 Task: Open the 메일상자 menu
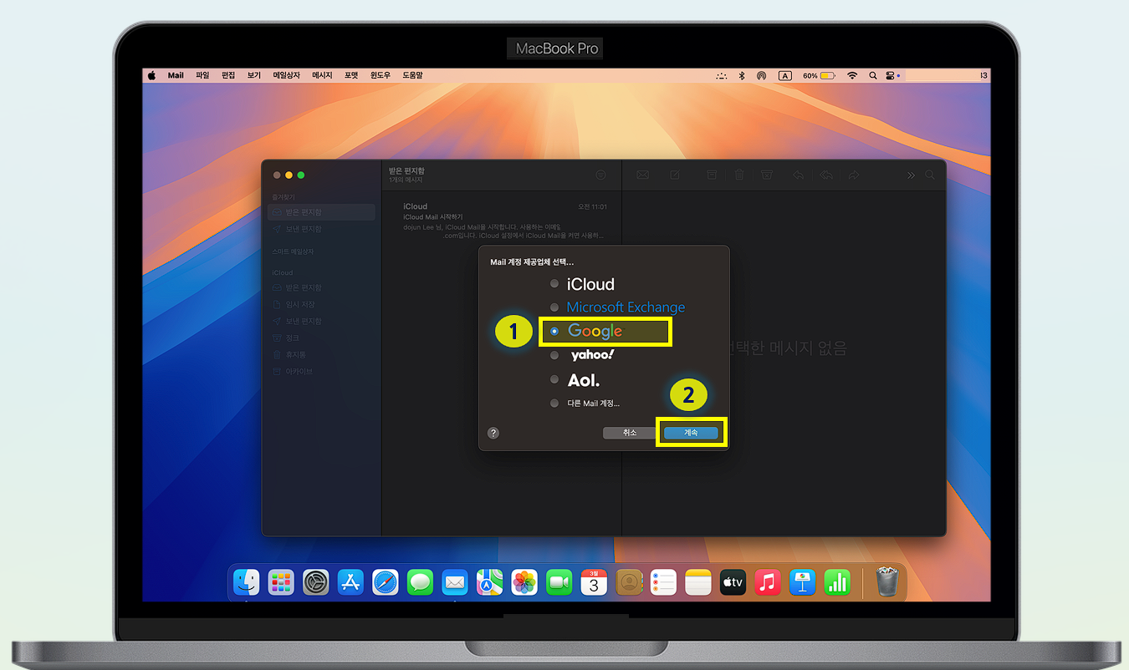point(286,75)
